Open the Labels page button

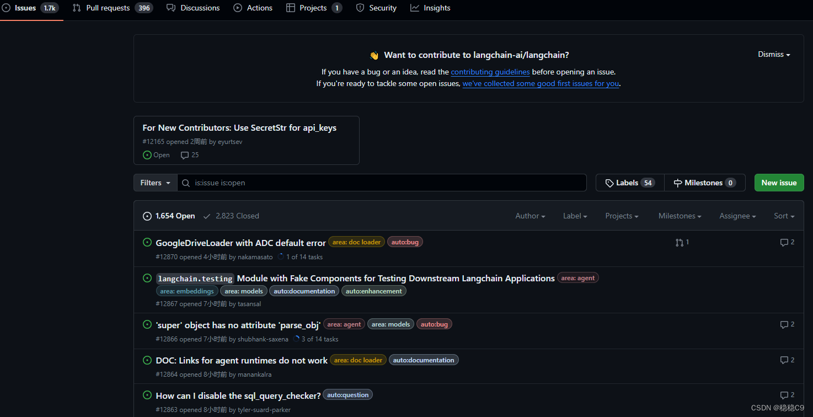tap(630, 183)
